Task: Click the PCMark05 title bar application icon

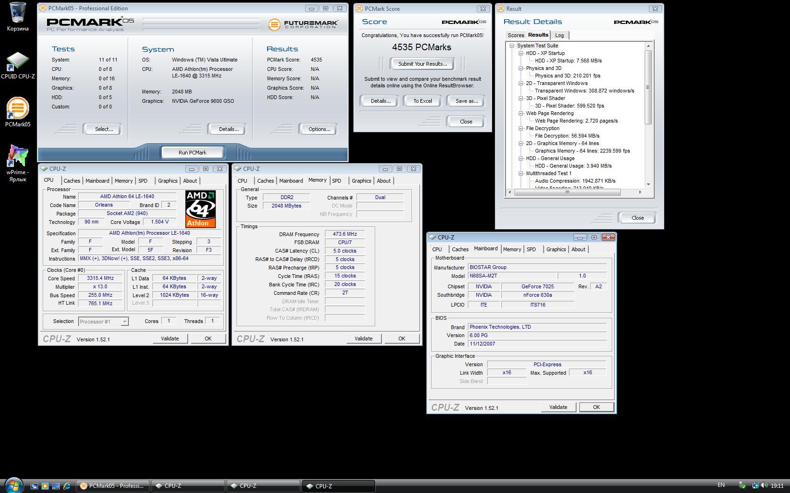Action: coord(43,8)
